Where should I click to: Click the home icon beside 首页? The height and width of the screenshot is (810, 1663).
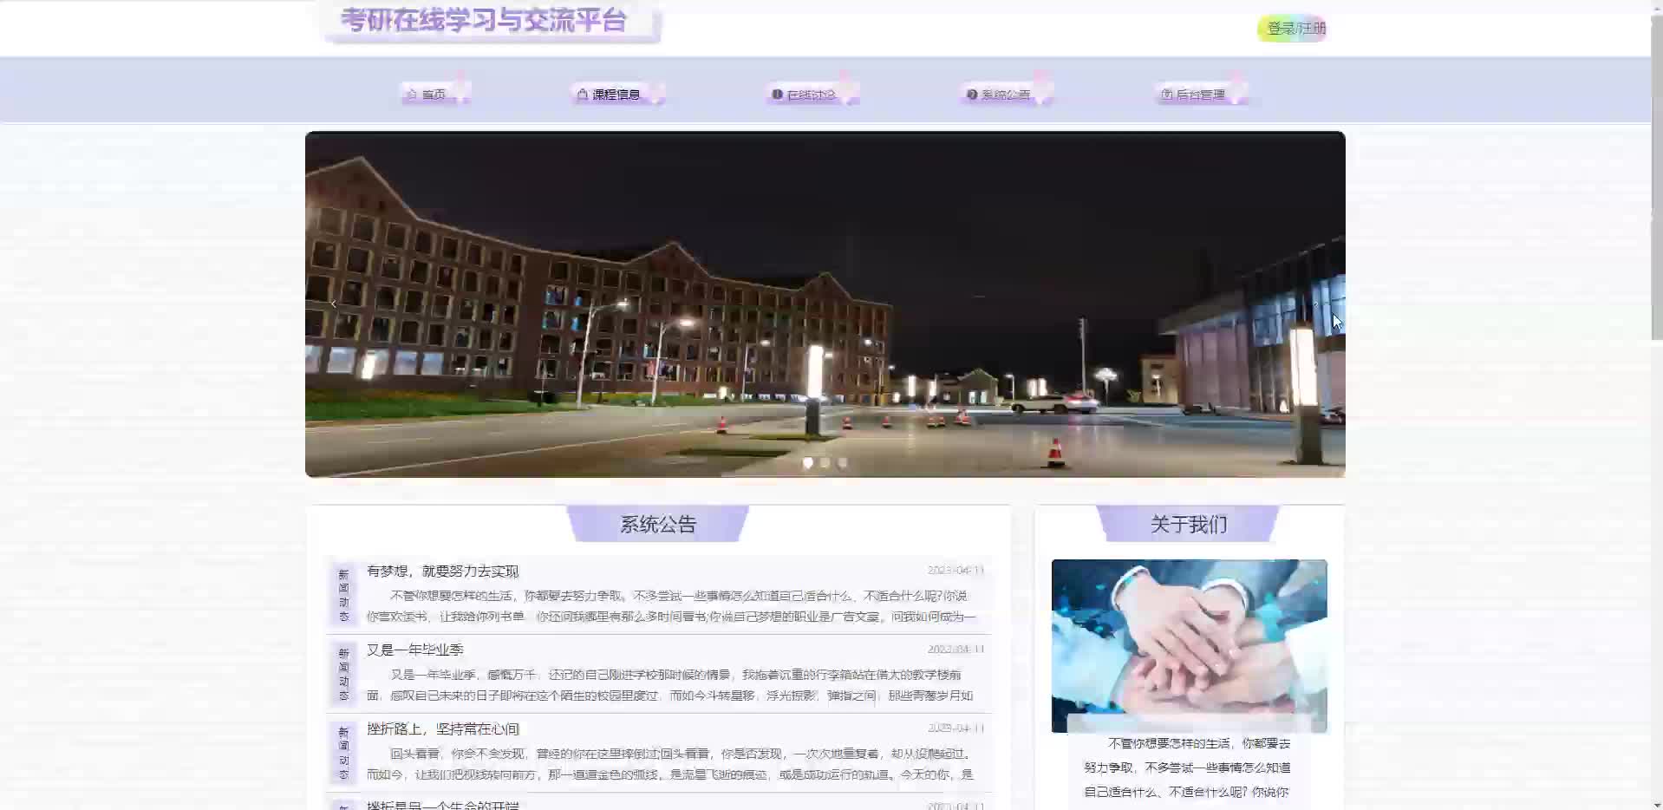pos(412,95)
